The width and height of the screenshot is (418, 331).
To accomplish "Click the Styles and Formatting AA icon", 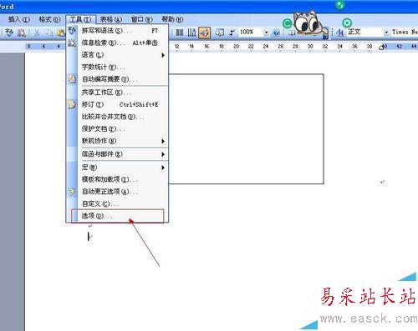I will click(x=339, y=33).
